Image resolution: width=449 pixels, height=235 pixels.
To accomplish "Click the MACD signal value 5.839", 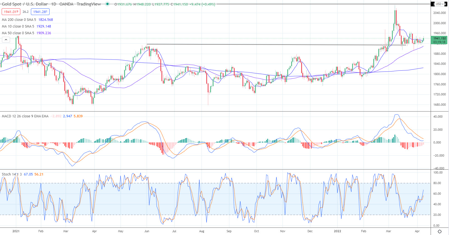I will point(78,116).
